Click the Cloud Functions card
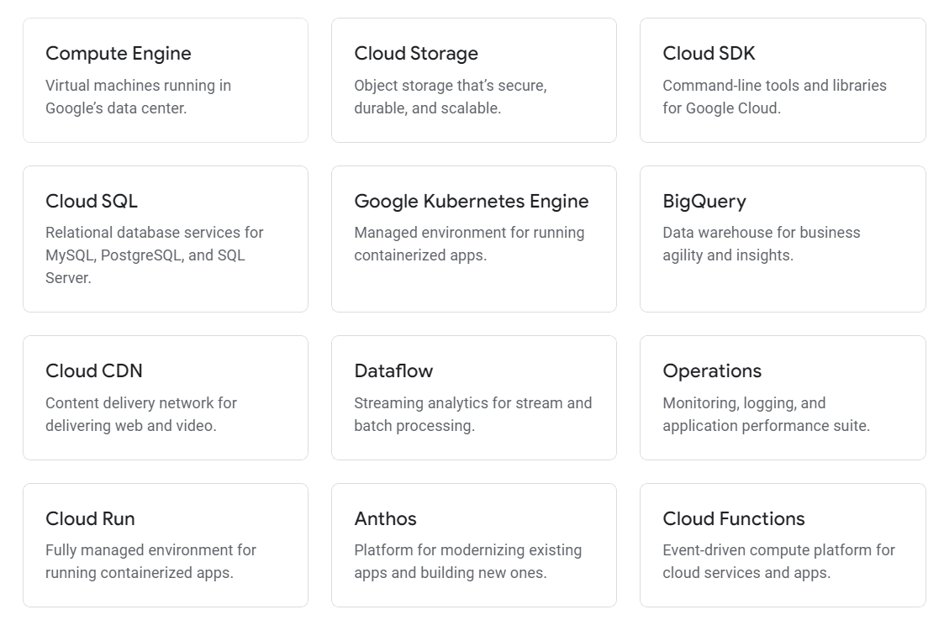The image size is (944, 620). [783, 544]
